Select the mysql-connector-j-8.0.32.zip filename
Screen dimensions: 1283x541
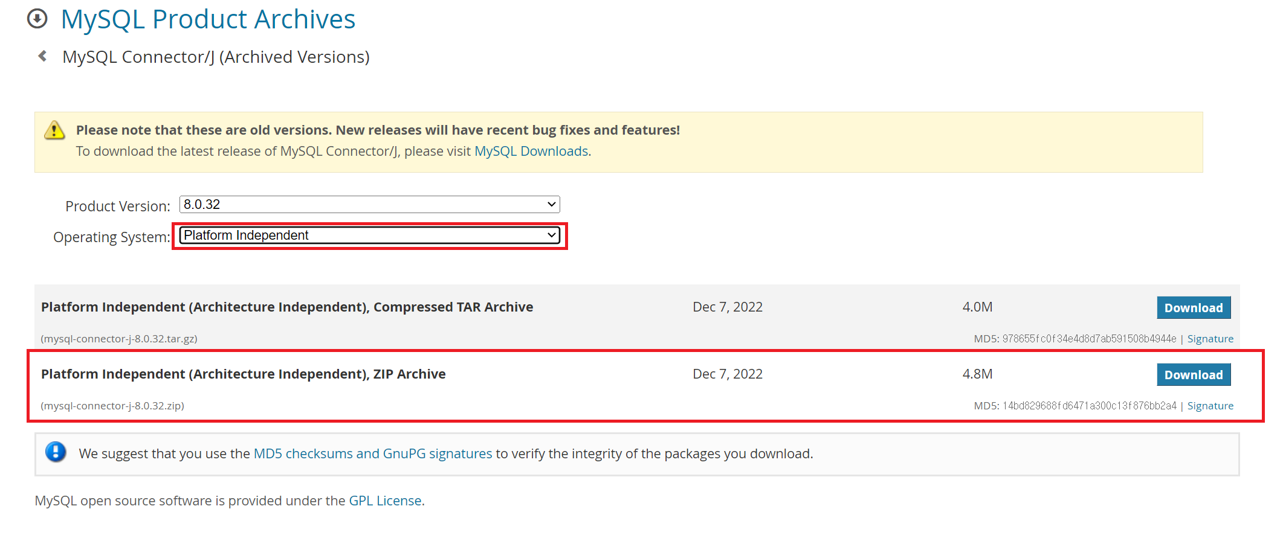(x=112, y=406)
